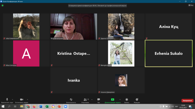Open Windows taskbar search
Viewport: 195px width, 109px height.
(9, 106)
